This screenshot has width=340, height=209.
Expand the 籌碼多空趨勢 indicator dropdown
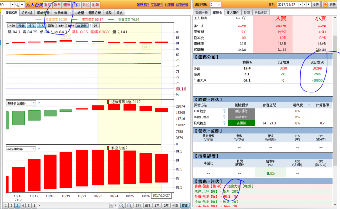pyautogui.click(x=34, y=103)
